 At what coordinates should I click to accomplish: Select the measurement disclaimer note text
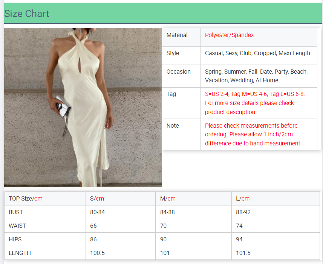point(253,134)
